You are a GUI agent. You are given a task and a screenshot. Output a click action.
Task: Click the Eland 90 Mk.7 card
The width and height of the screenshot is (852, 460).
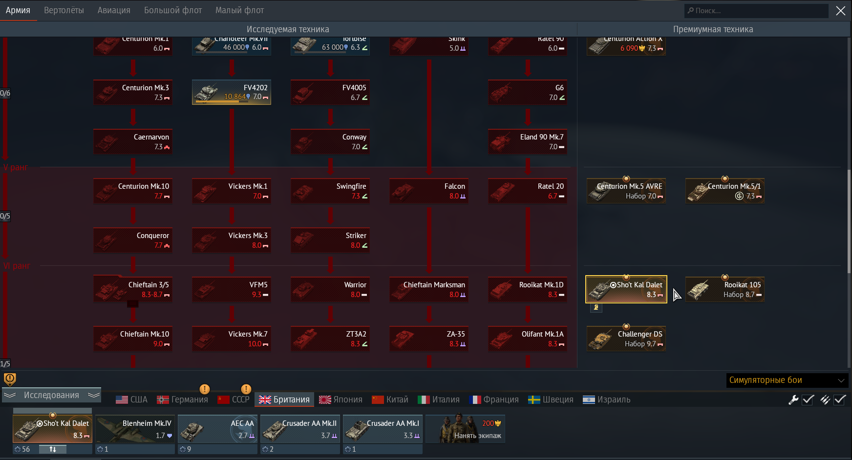528,141
